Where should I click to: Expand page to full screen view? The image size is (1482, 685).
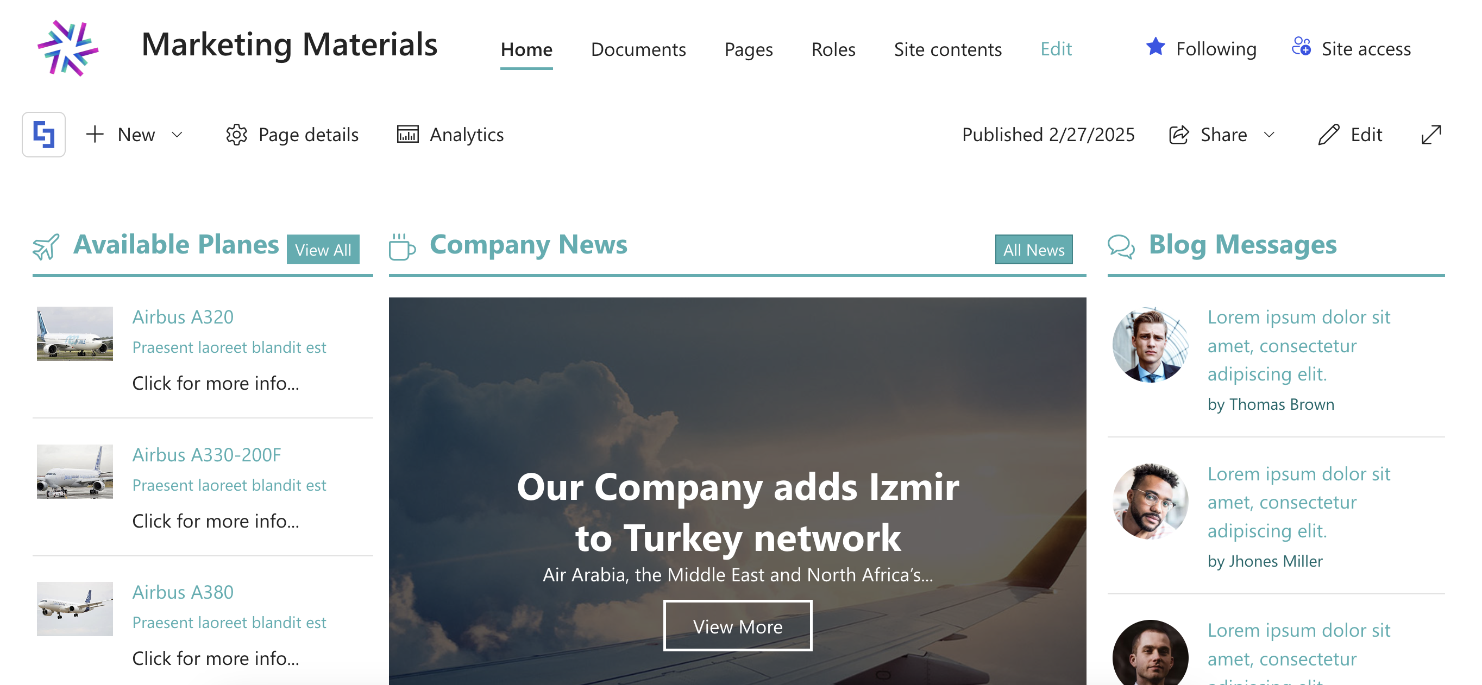pyautogui.click(x=1431, y=135)
